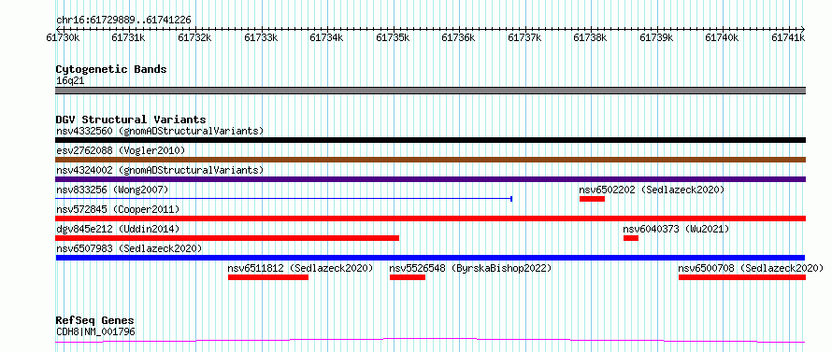Click the 61732k ruler tick label
The height and width of the screenshot is (352, 832).
click(x=194, y=37)
